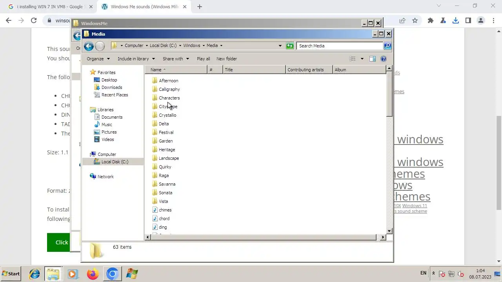Screen dimensions: 502x282
Task: Click the chimes sound file icon
Action: (x=155, y=210)
